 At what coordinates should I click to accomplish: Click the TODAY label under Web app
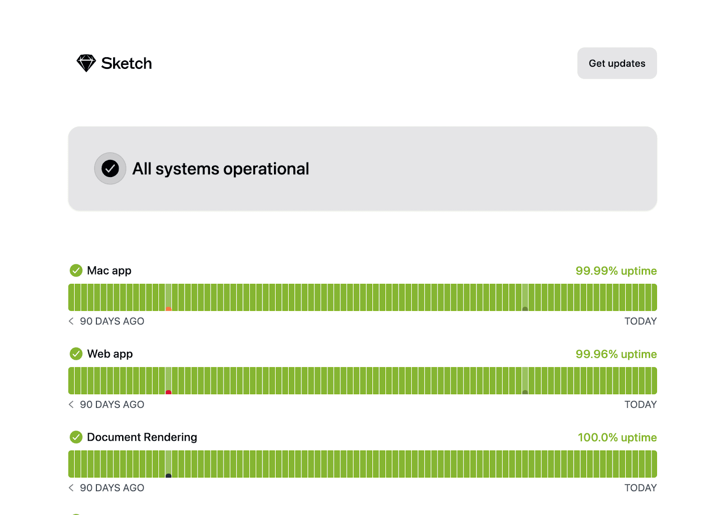pyautogui.click(x=640, y=405)
